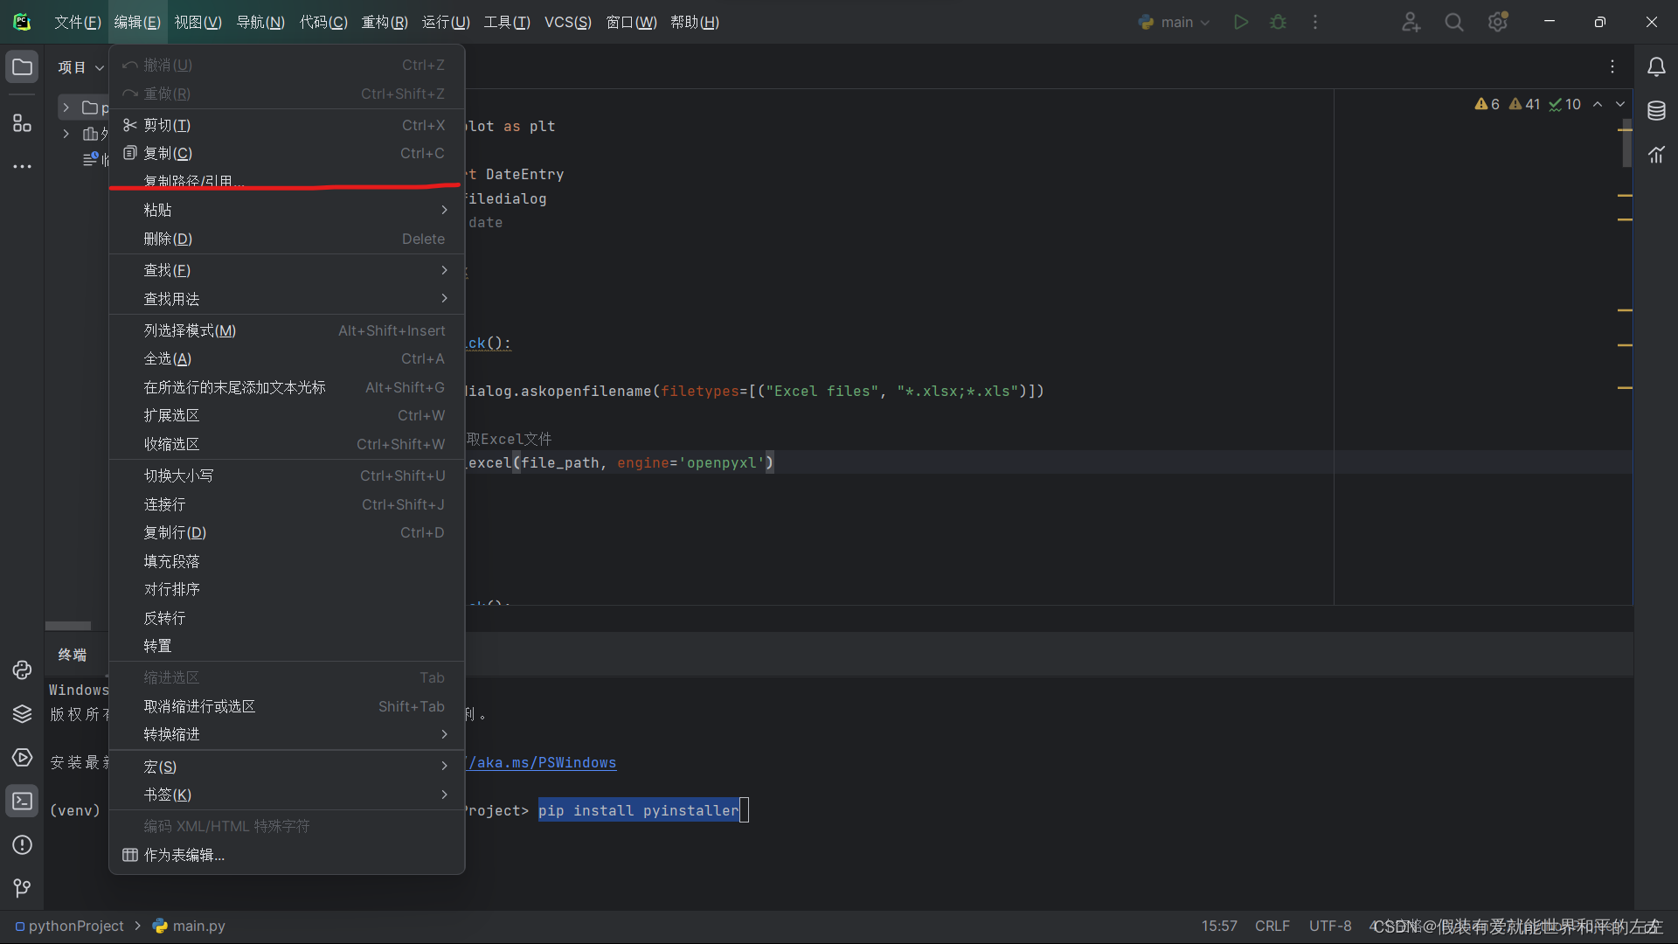Select the 终端 terminal tab
1678x944 pixels.
[73, 655]
